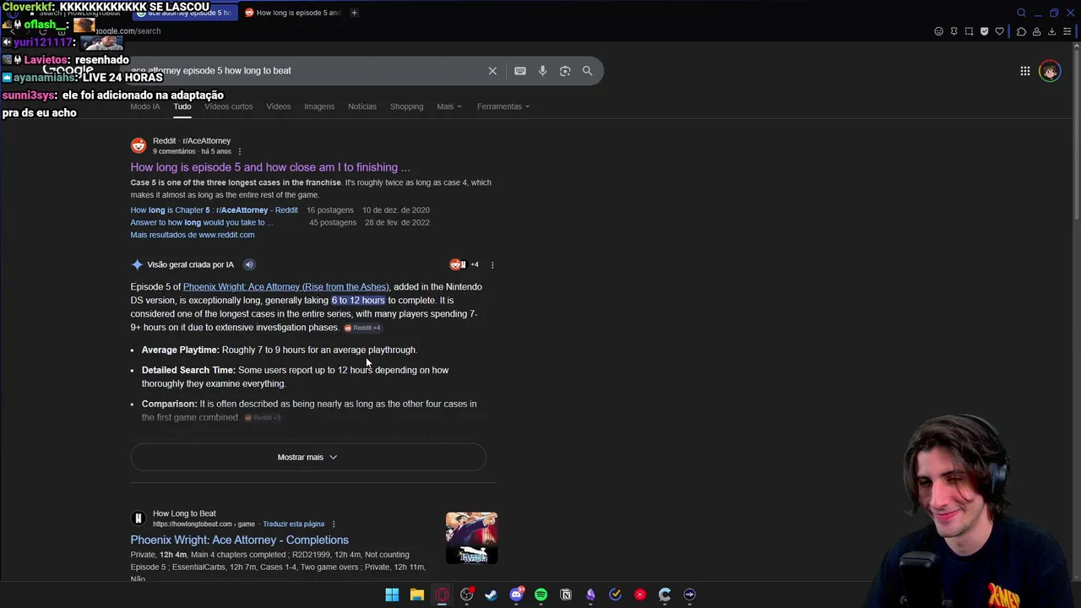Viewport: 1081px width, 608px height.
Task: Expand AI overview with Mostrar mais
Action: pyautogui.click(x=308, y=457)
